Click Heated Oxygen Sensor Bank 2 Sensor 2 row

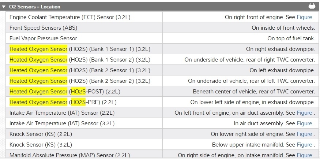(x=80, y=81)
